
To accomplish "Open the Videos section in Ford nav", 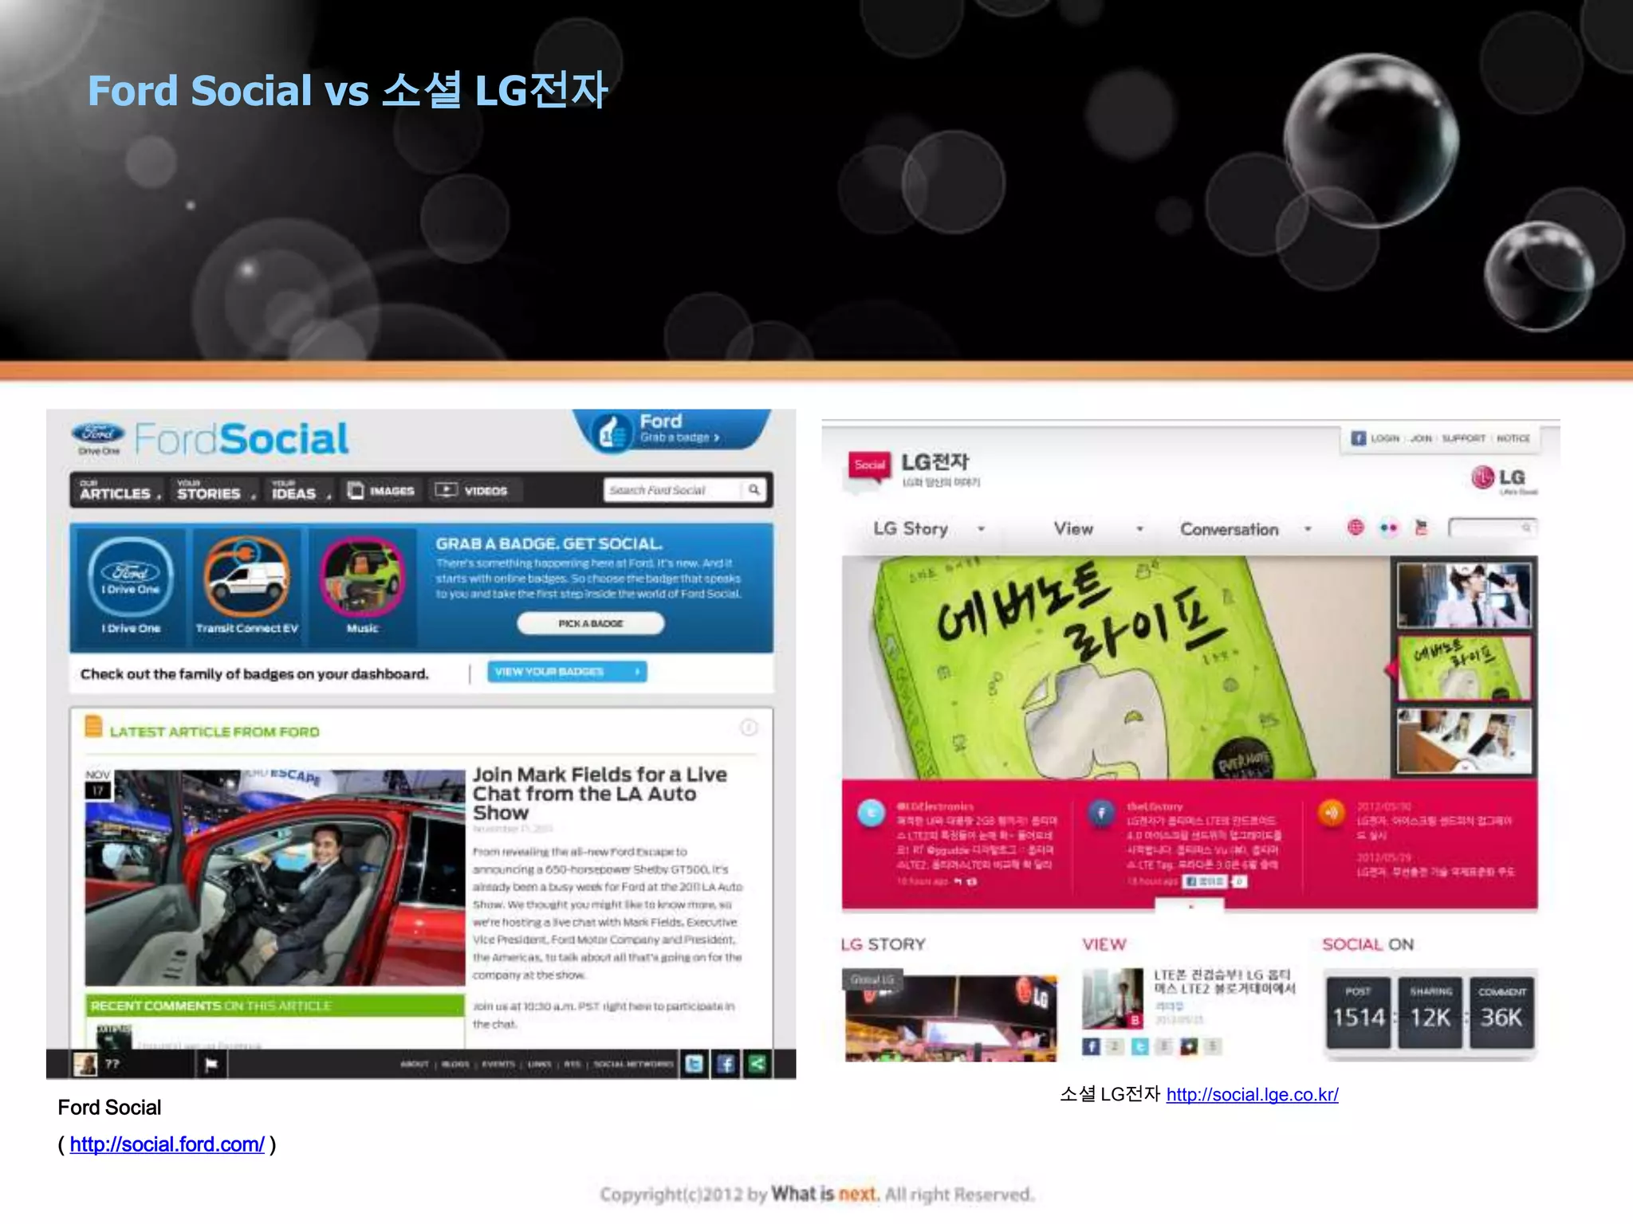I will click(471, 491).
